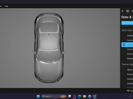Launch Opera browser from taskbar

[75, 96]
